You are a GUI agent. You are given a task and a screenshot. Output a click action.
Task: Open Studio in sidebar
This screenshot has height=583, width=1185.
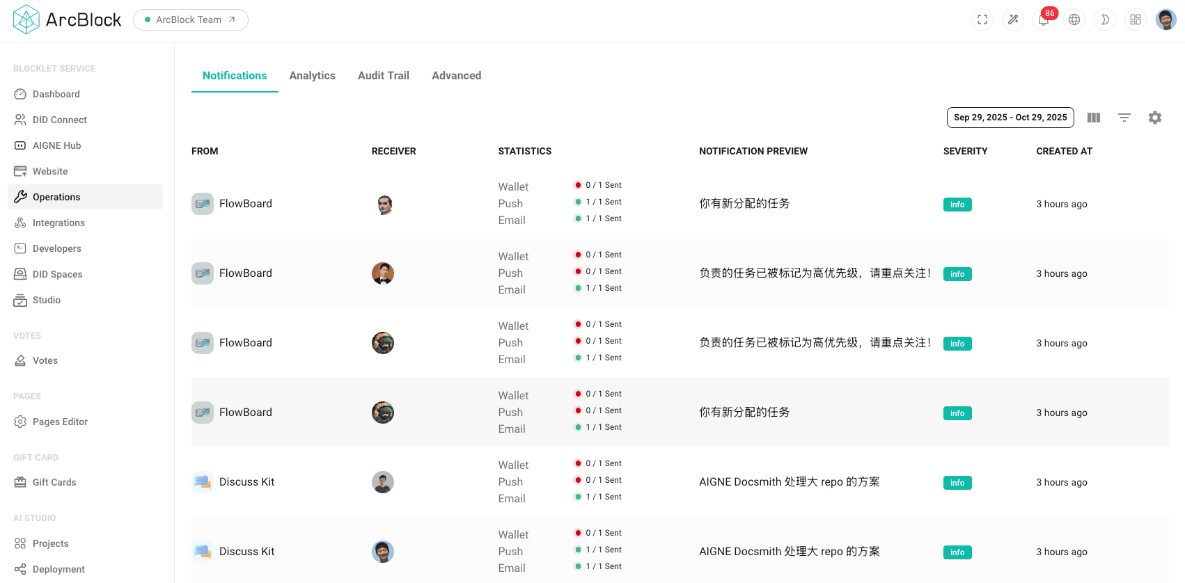click(x=85, y=300)
